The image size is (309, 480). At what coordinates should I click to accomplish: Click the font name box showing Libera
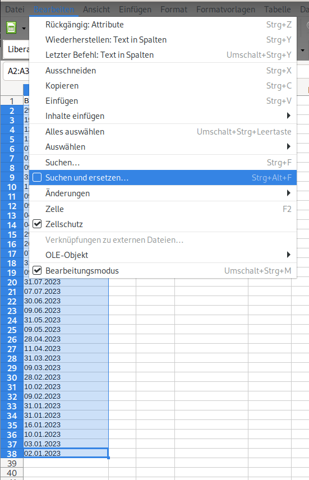coord(16,49)
